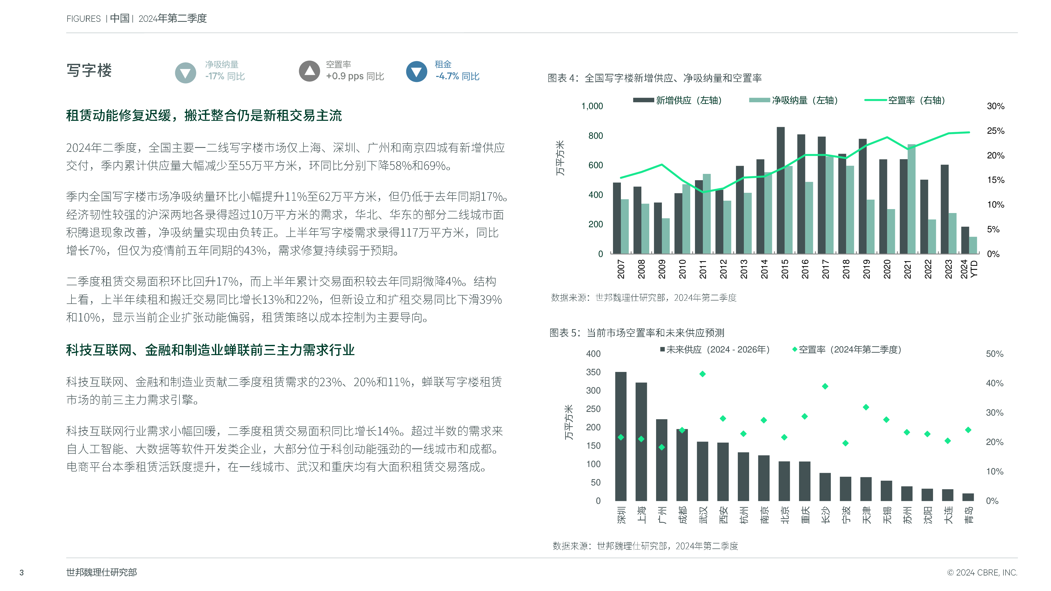This screenshot has width=1051, height=591.
Task: Click 2024年第二季度 in the page header
Action: [x=173, y=18]
